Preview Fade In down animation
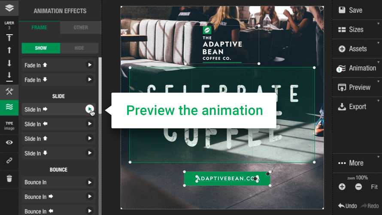382x215 pixels. tap(90, 80)
